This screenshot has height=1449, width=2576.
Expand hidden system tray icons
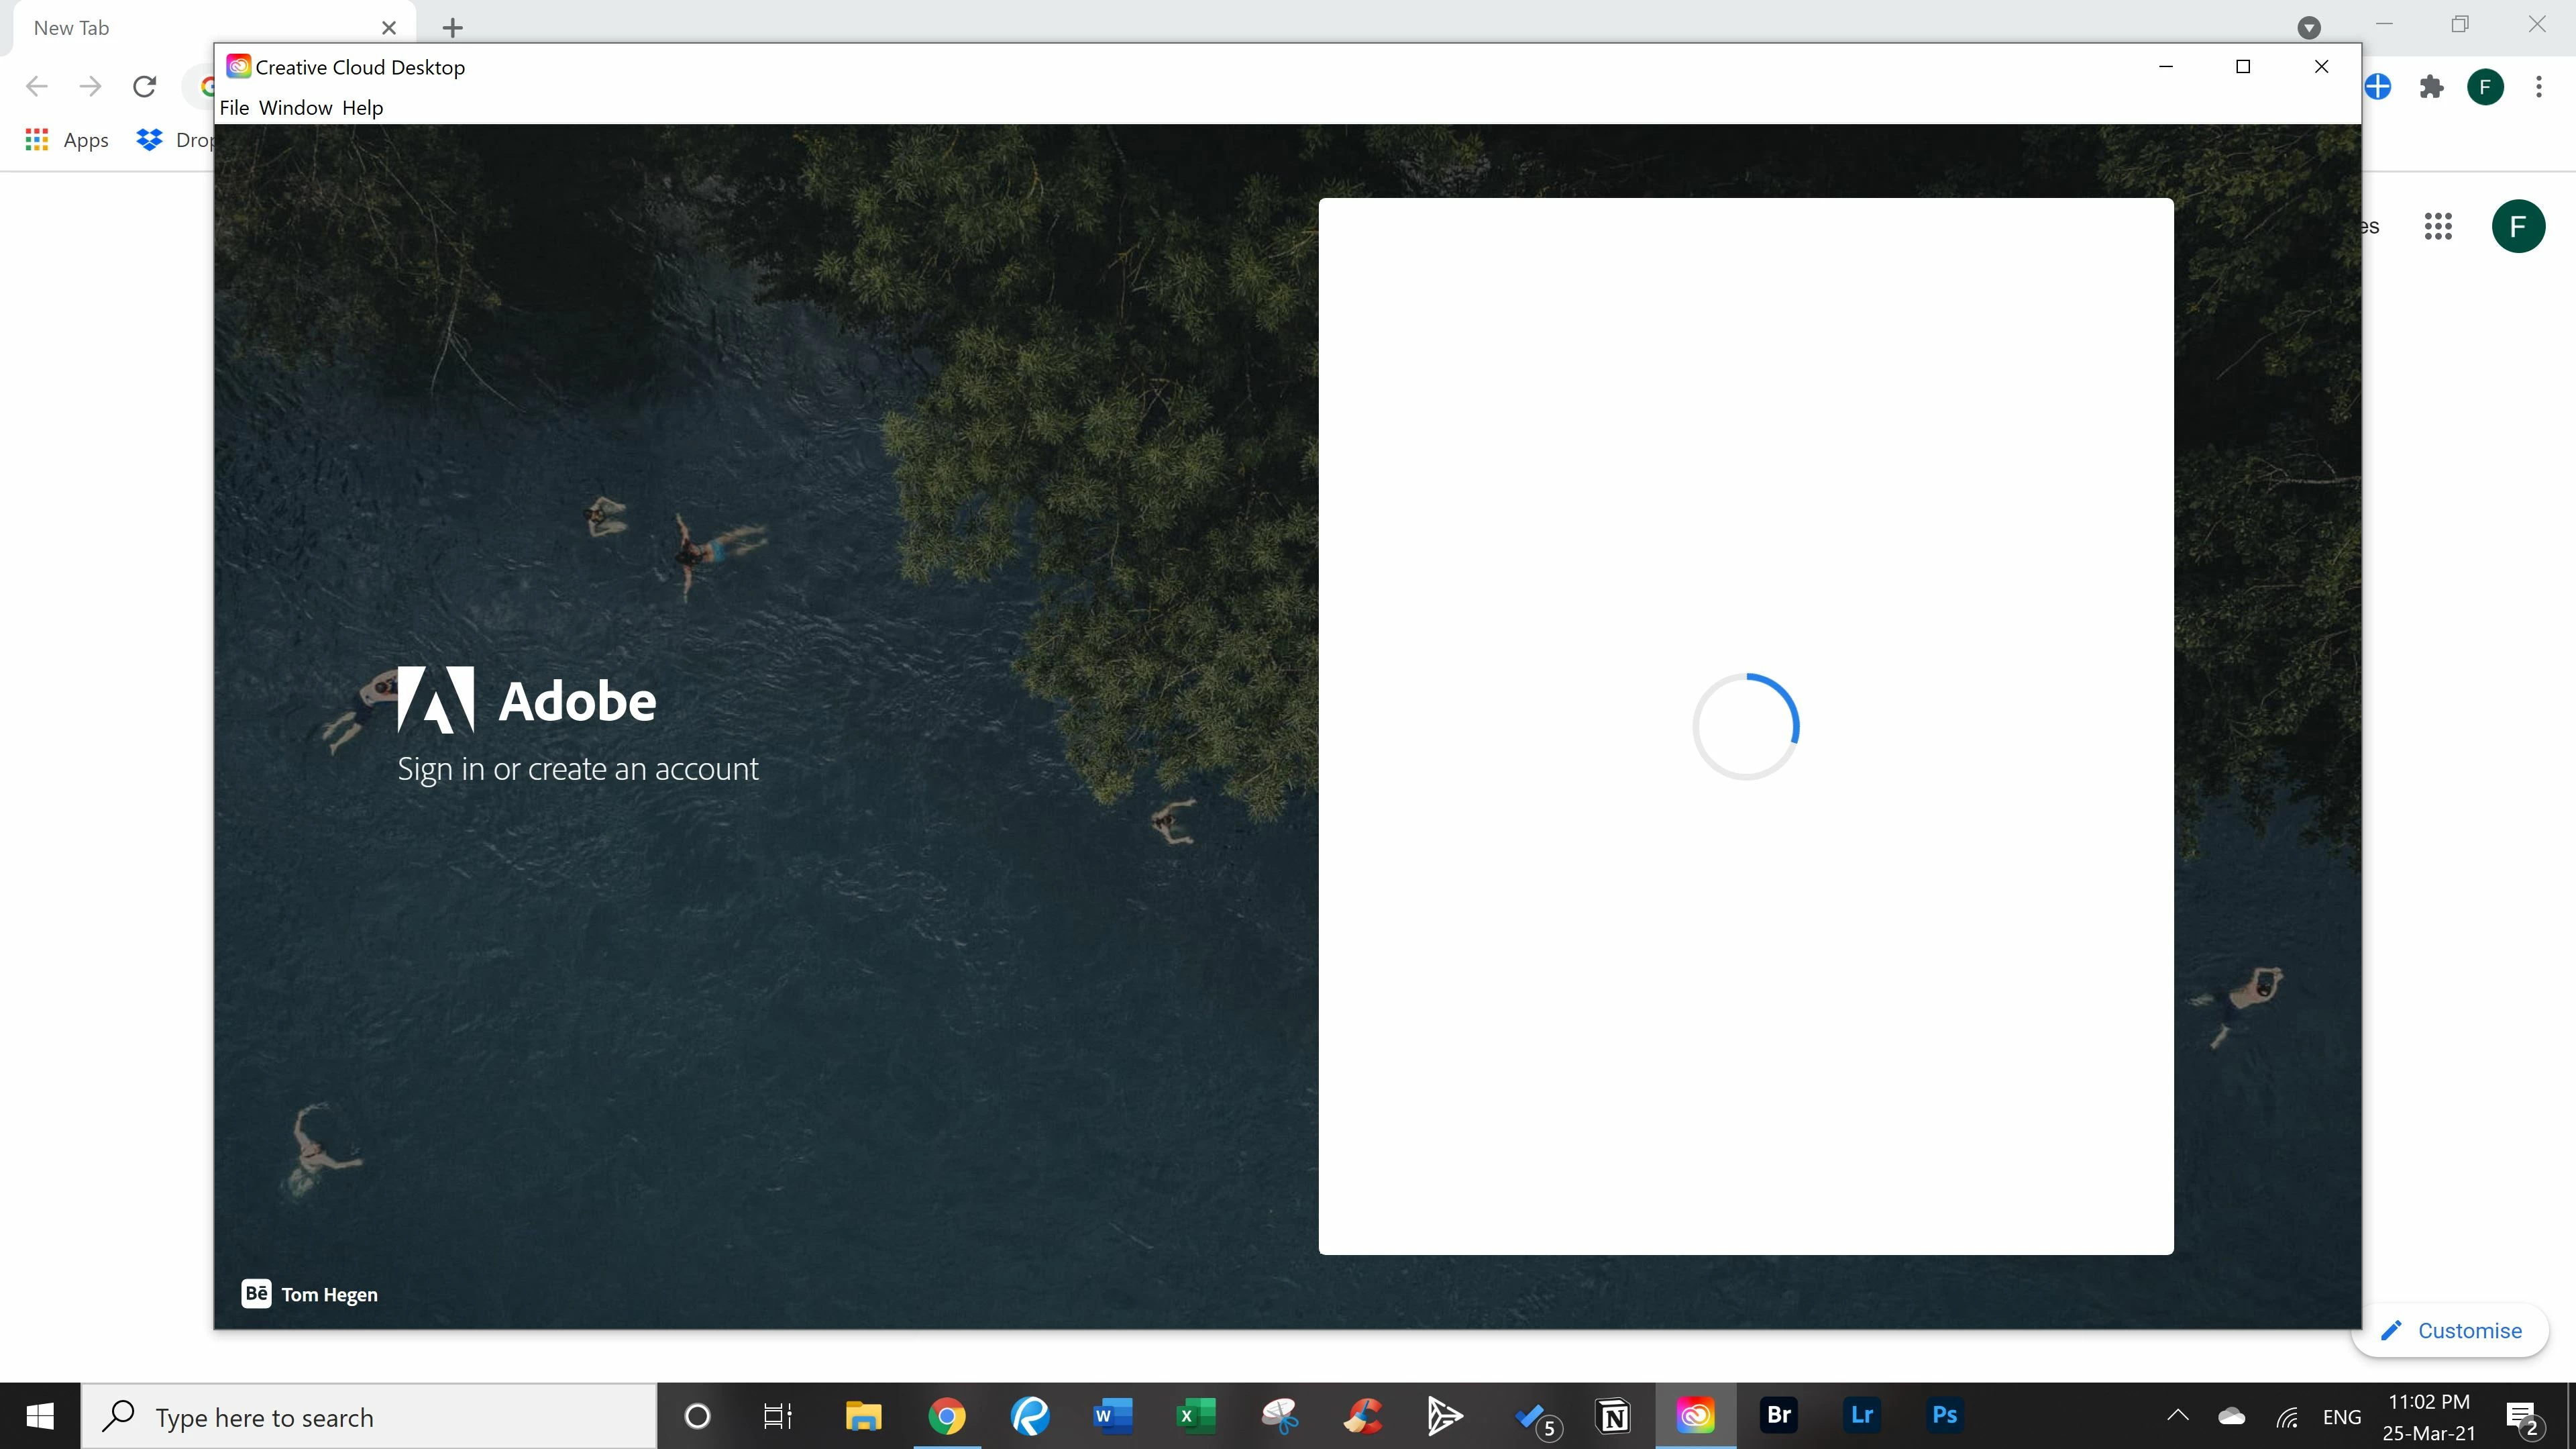coord(2177,1415)
